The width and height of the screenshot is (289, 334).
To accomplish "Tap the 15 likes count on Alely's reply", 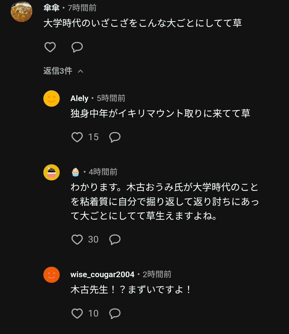I will pos(93,137).
